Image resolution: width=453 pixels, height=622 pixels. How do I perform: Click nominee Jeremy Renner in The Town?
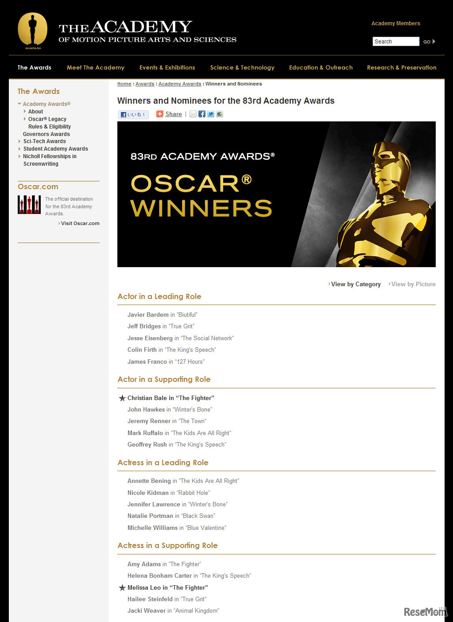167,421
